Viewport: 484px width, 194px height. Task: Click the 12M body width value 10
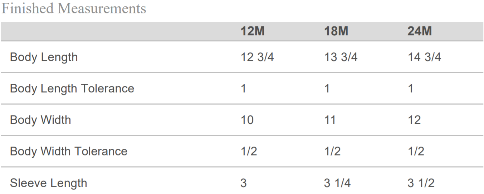(247, 120)
